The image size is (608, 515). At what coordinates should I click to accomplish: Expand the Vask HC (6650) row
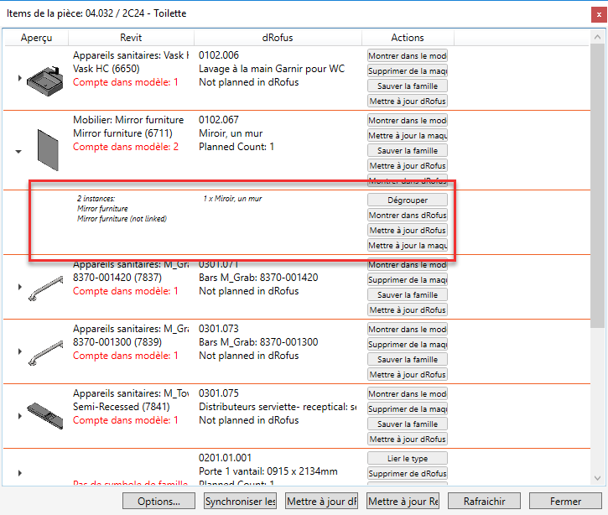tap(18, 78)
